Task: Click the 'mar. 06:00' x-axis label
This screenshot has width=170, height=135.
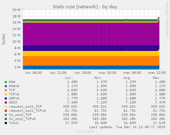Action: [x=132, y=73]
